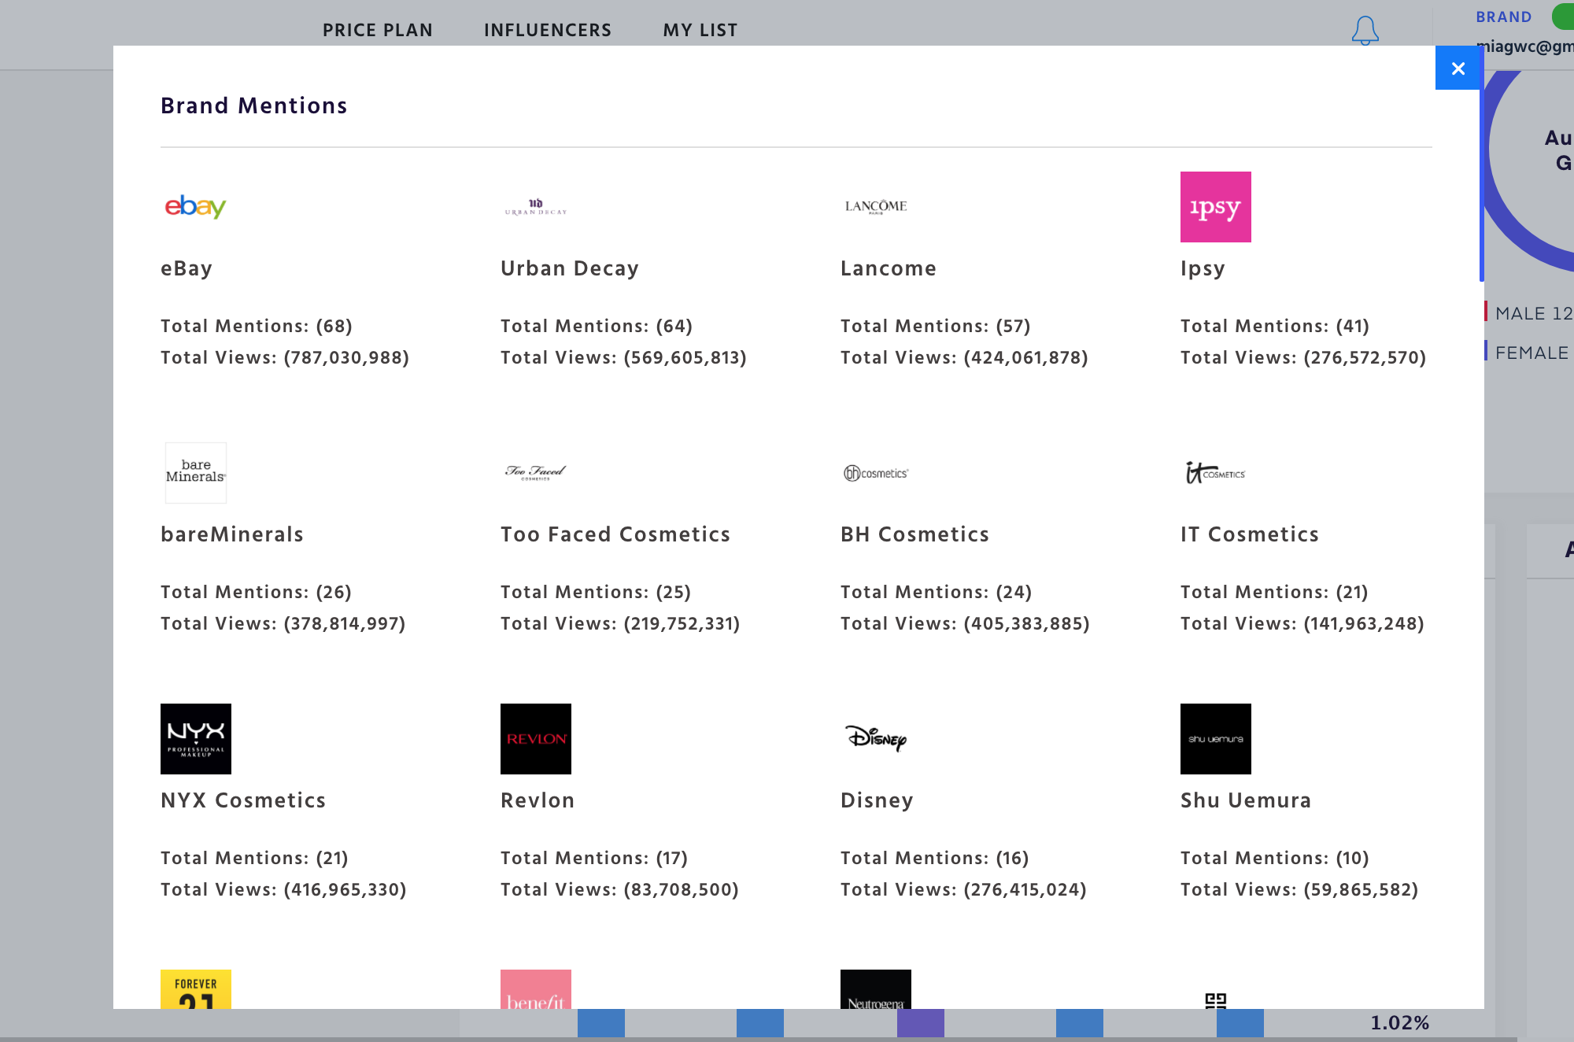This screenshot has width=1574, height=1042.
Task: Click the Benefit logo thumbnail
Action: tap(535, 989)
